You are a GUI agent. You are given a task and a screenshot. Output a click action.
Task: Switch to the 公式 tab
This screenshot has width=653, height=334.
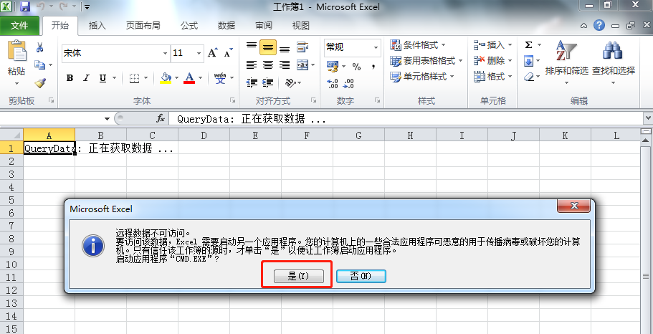click(189, 26)
